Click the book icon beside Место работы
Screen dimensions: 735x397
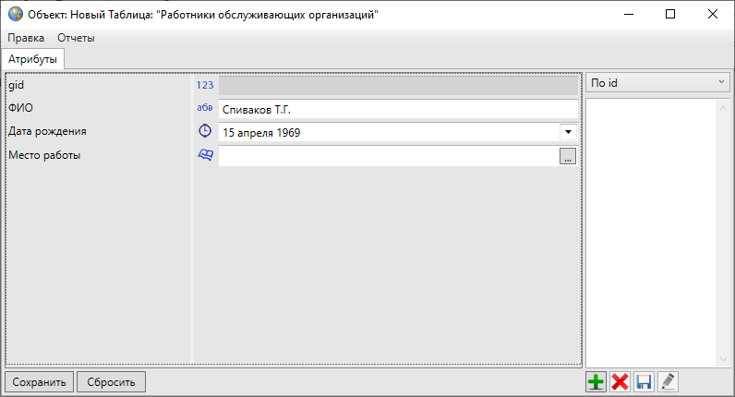click(x=205, y=156)
